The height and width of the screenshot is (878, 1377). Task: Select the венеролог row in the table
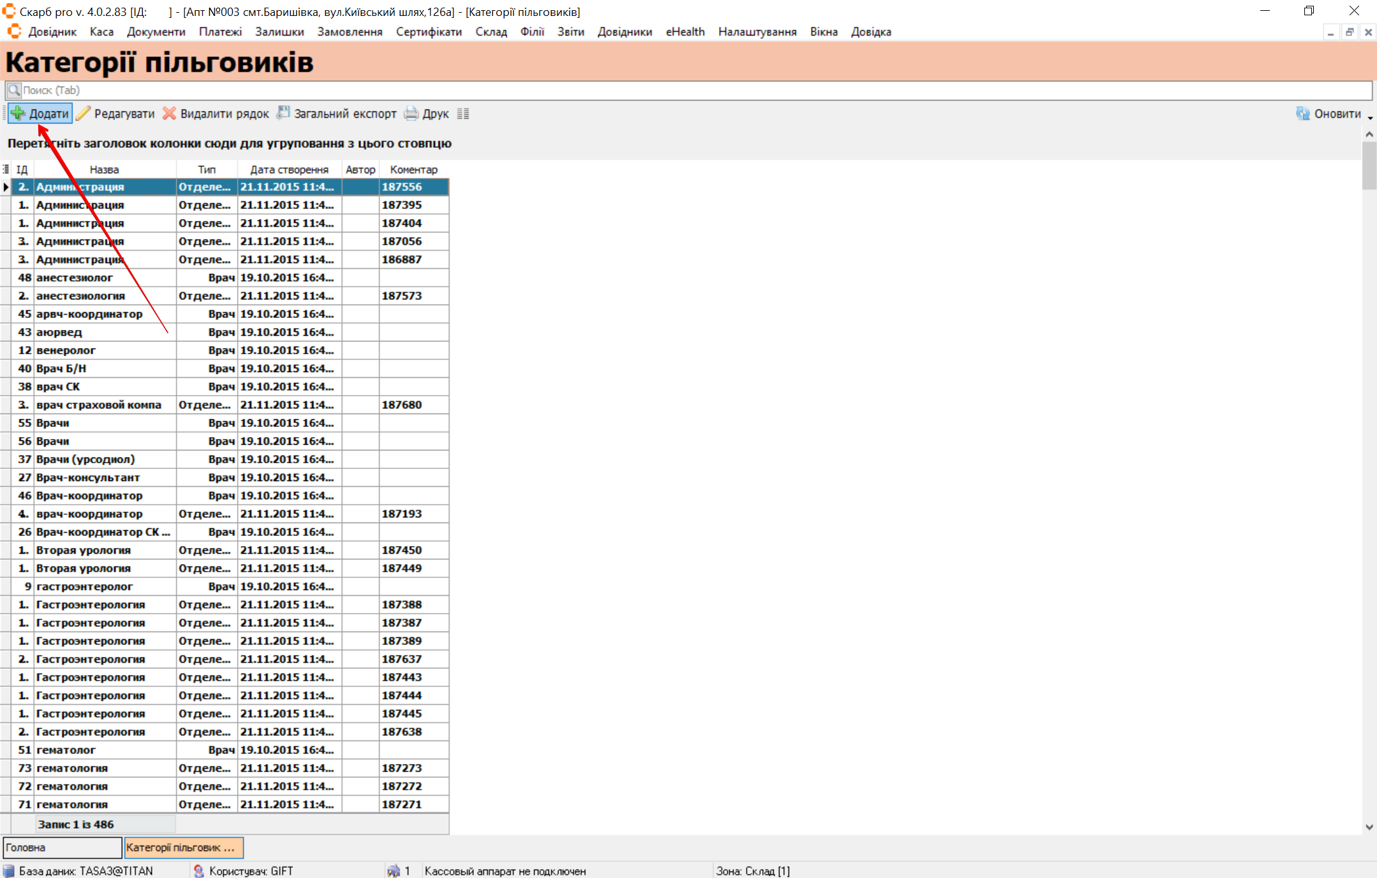pos(66,350)
